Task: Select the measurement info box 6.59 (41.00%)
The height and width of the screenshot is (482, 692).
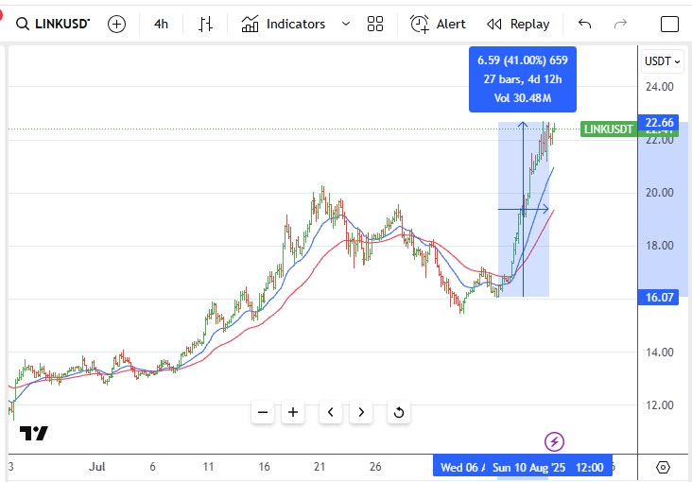Action: (x=523, y=79)
